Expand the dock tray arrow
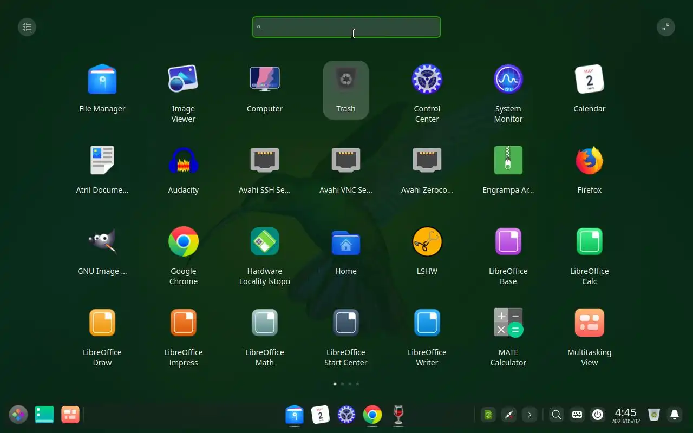693x433 pixels. [x=529, y=415]
